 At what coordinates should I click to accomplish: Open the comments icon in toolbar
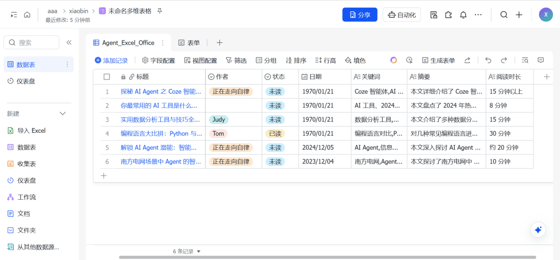(541, 60)
